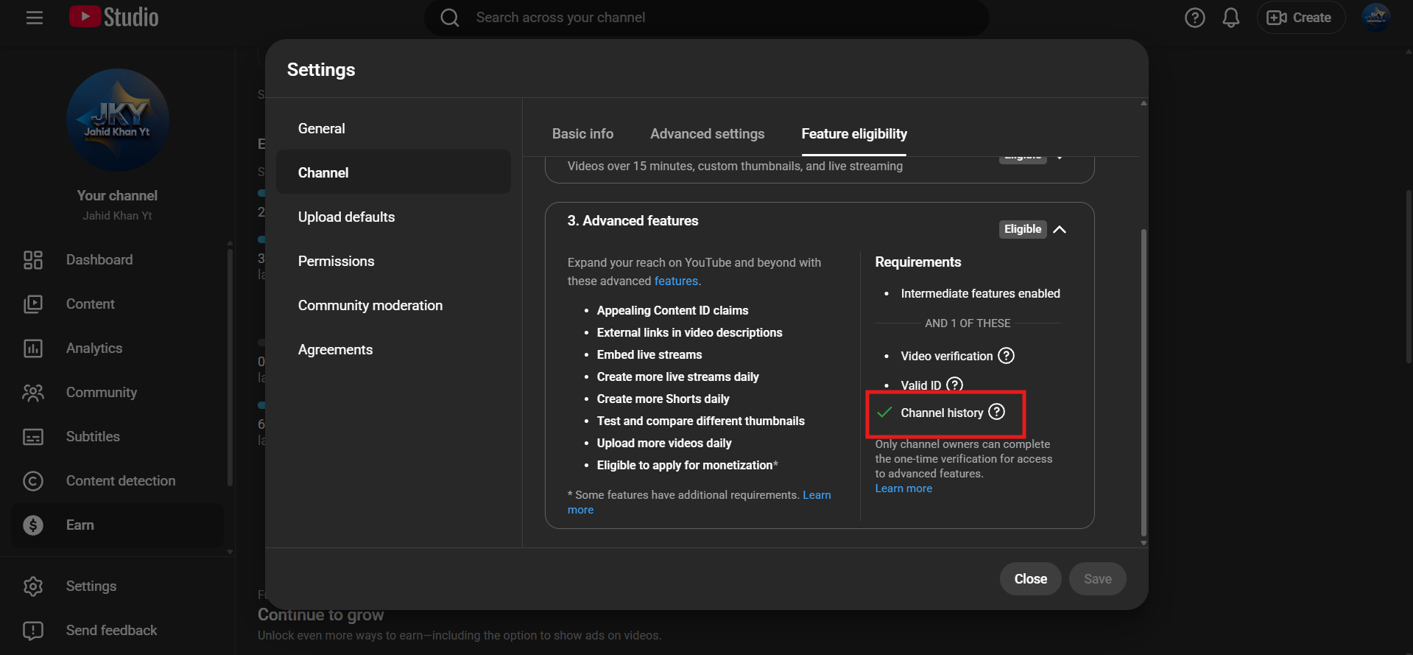Image resolution: width=1413 pixels, height=655 pixels.
Task: Click the help icon in top bar
Action: click(1194, 18)
